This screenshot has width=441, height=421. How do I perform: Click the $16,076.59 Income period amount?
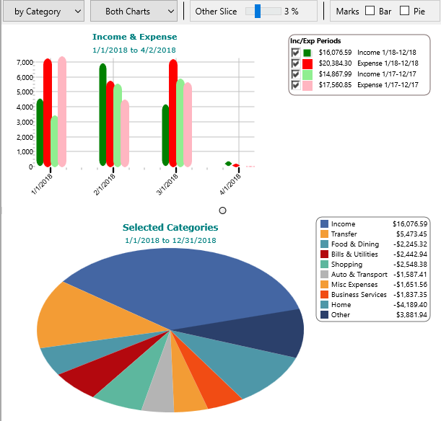[x=335, y=53]
